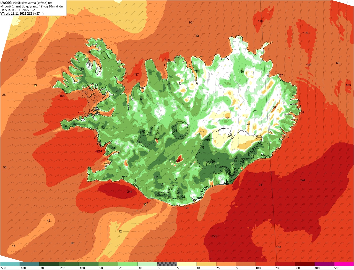The height and width of the screenshot is (270, 354).
Task: Click the value 31 on the map
Action: (x=248, y=124)
